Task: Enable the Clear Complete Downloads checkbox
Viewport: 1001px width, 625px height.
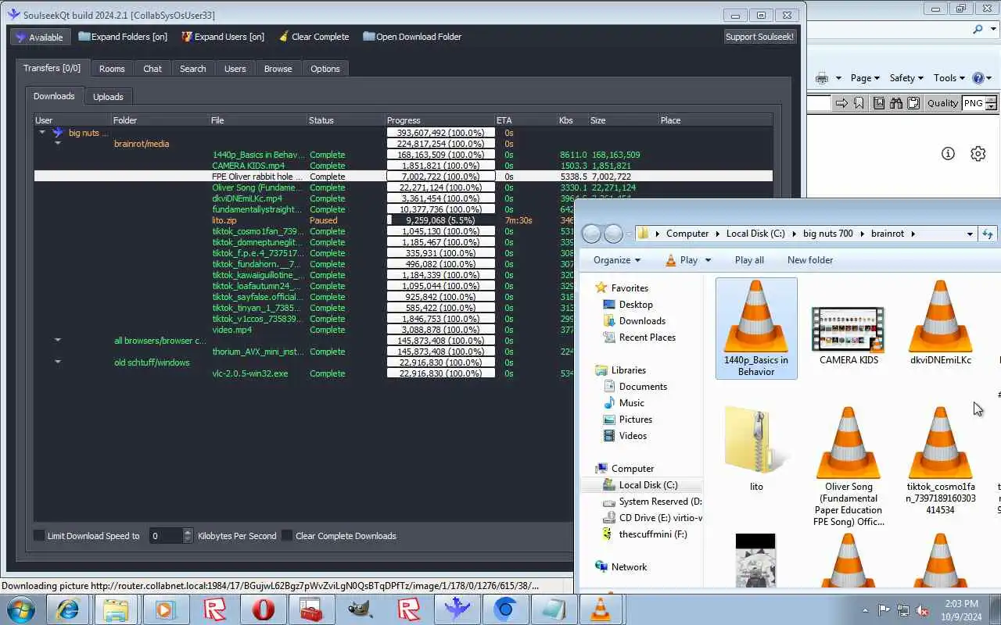Action: click(287, 536)
